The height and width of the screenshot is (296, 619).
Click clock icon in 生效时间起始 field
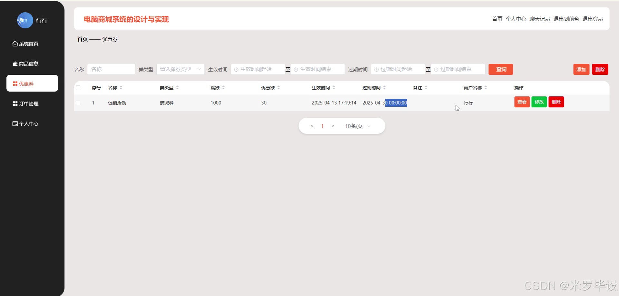coord(236,70)
